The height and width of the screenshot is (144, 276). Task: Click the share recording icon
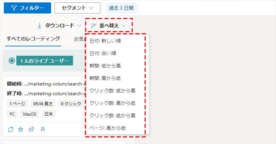pos(31,129)
